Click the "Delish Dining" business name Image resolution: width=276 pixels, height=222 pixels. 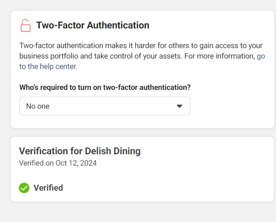(x=113, y=151)
